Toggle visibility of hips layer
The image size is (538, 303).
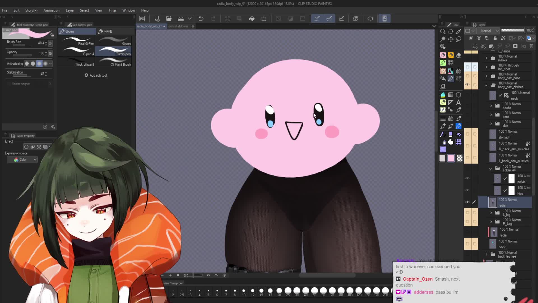click(467, 190)
